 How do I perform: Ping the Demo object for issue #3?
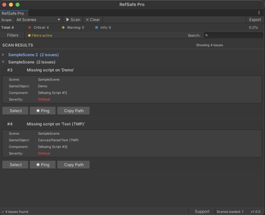[x=43, y=111]
